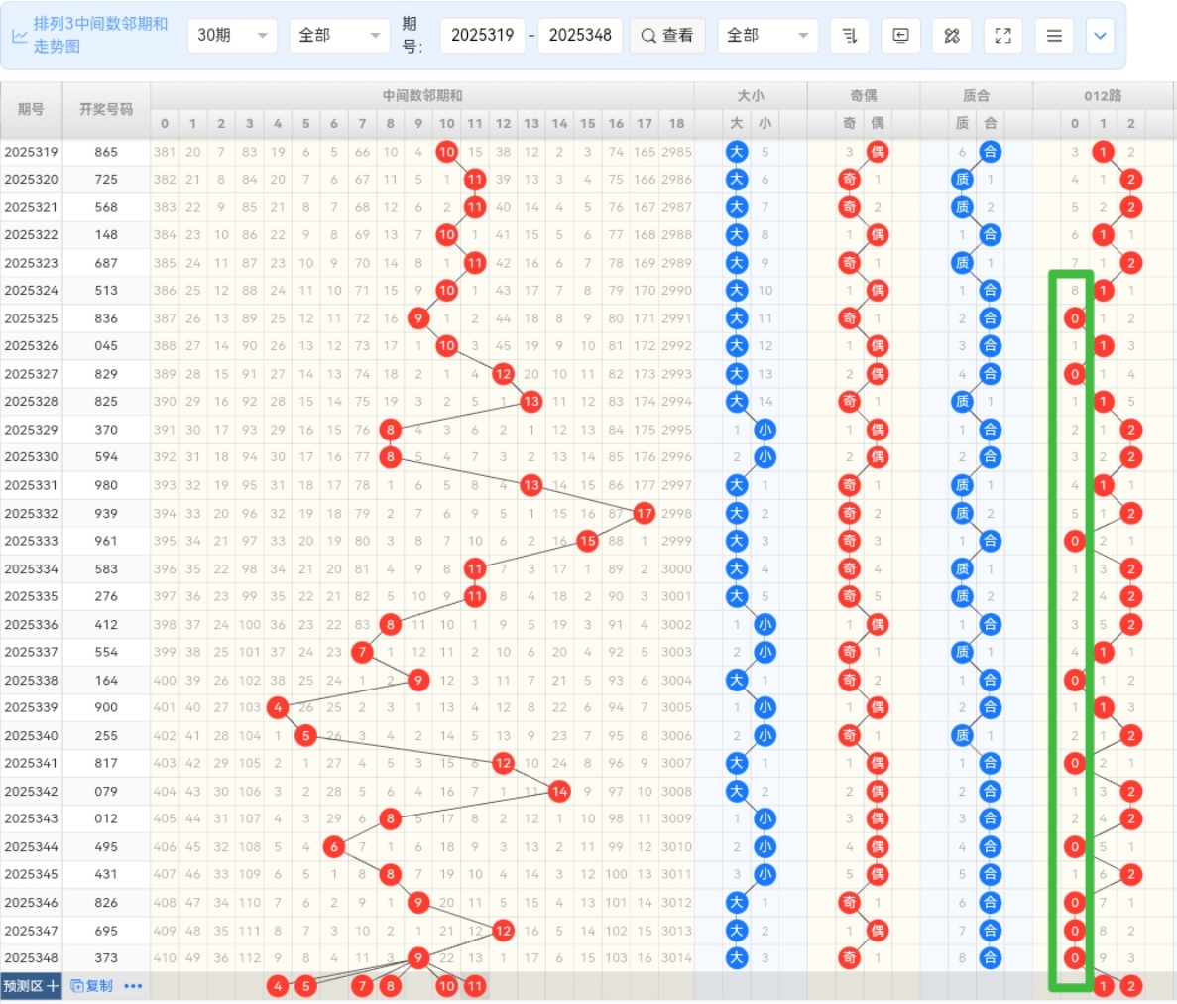Click the period cell 2025330
This screenshot has height=1004, width=1177.
(31, 457)
